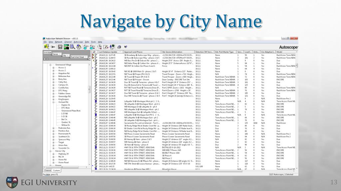Open the Data menu
341x191 pixels.
87,42
